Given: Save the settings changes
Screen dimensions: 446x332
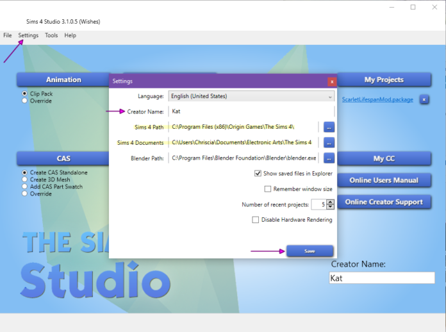Looking at the screenshot, I should coord(310,251).
